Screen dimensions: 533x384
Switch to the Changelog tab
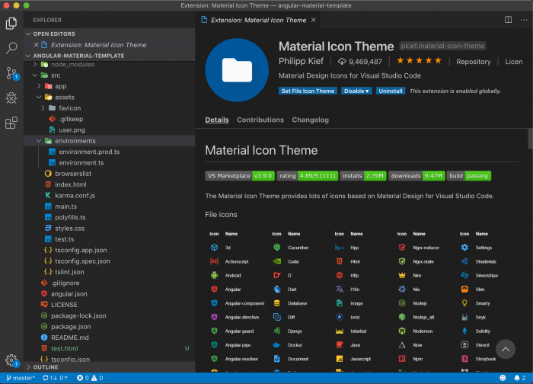310,120
